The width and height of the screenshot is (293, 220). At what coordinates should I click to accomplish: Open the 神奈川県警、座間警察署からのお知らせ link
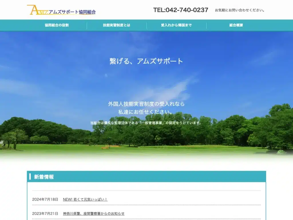[94, 213]
